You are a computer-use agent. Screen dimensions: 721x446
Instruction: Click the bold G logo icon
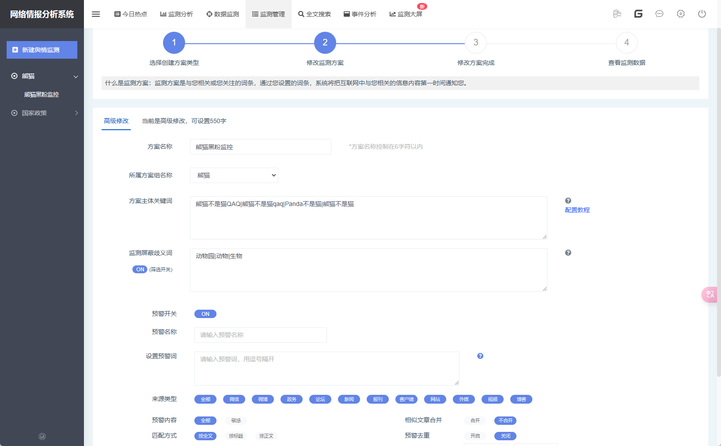638,14
